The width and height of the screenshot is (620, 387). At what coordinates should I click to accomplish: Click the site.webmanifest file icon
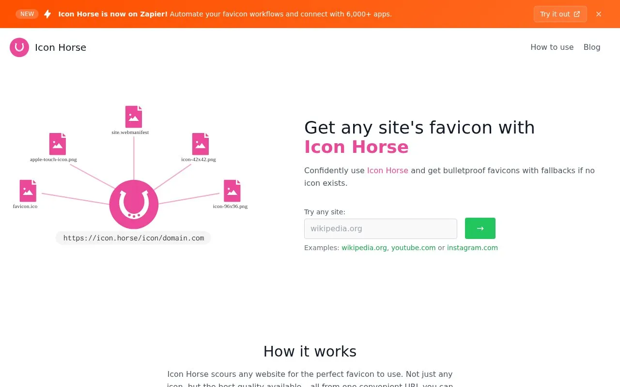[x=134, y=117]
